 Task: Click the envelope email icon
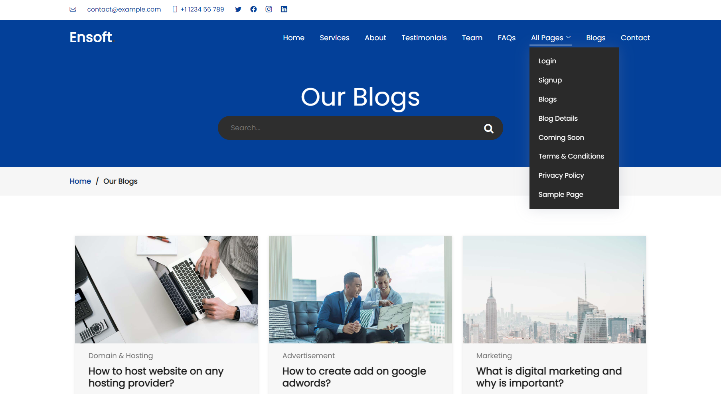(73, 9)
